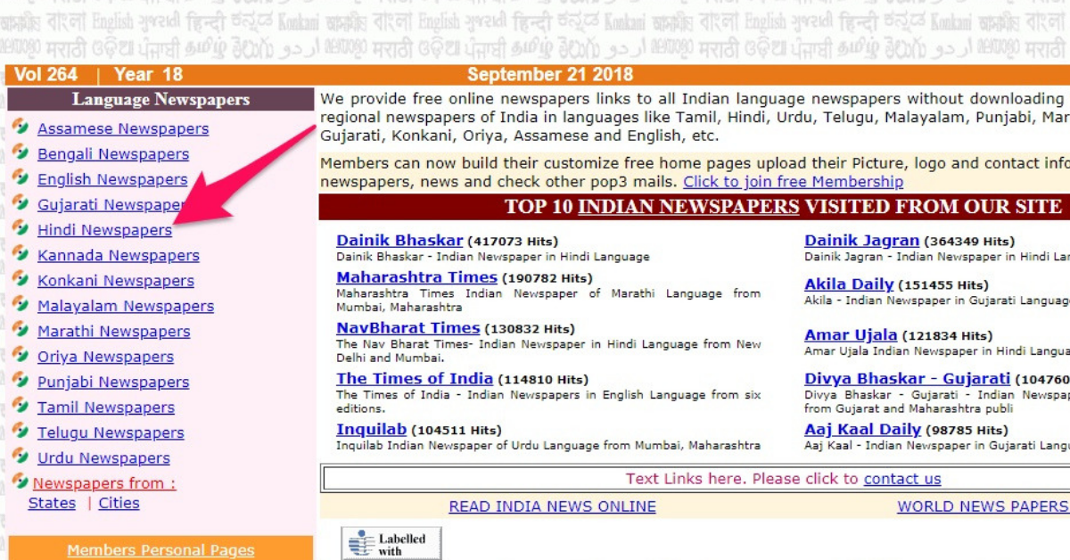Open the Hindi Newspapers link
Screen dimensions: 1070x560
click(x=104, y=230)
